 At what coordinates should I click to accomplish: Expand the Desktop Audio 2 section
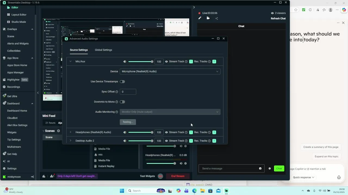coord(70,141)
